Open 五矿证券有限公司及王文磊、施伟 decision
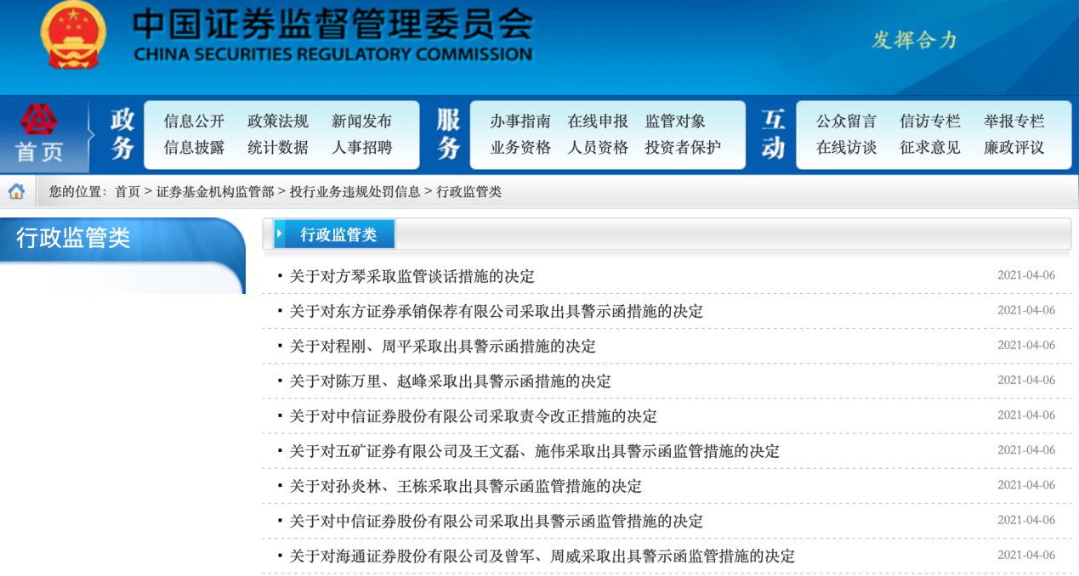The height and width of the screenshot is (576, 1079). 534,450
